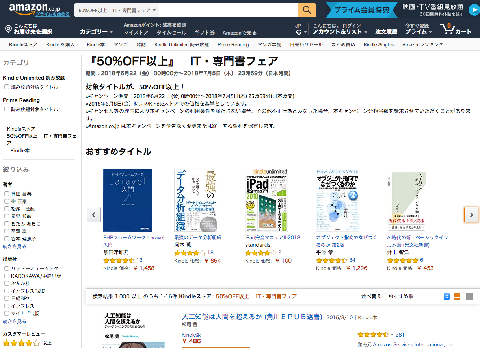
Task: Click the main search text field
Action: (x=229, y=10)
